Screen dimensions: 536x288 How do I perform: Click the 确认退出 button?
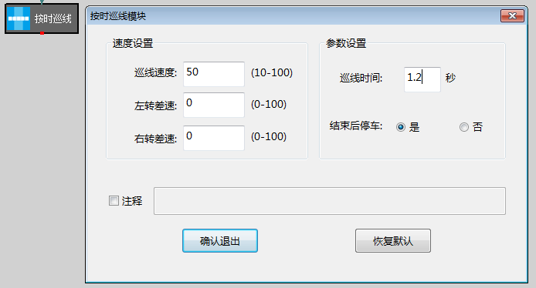pyautogui.click(x=220, y=241)
